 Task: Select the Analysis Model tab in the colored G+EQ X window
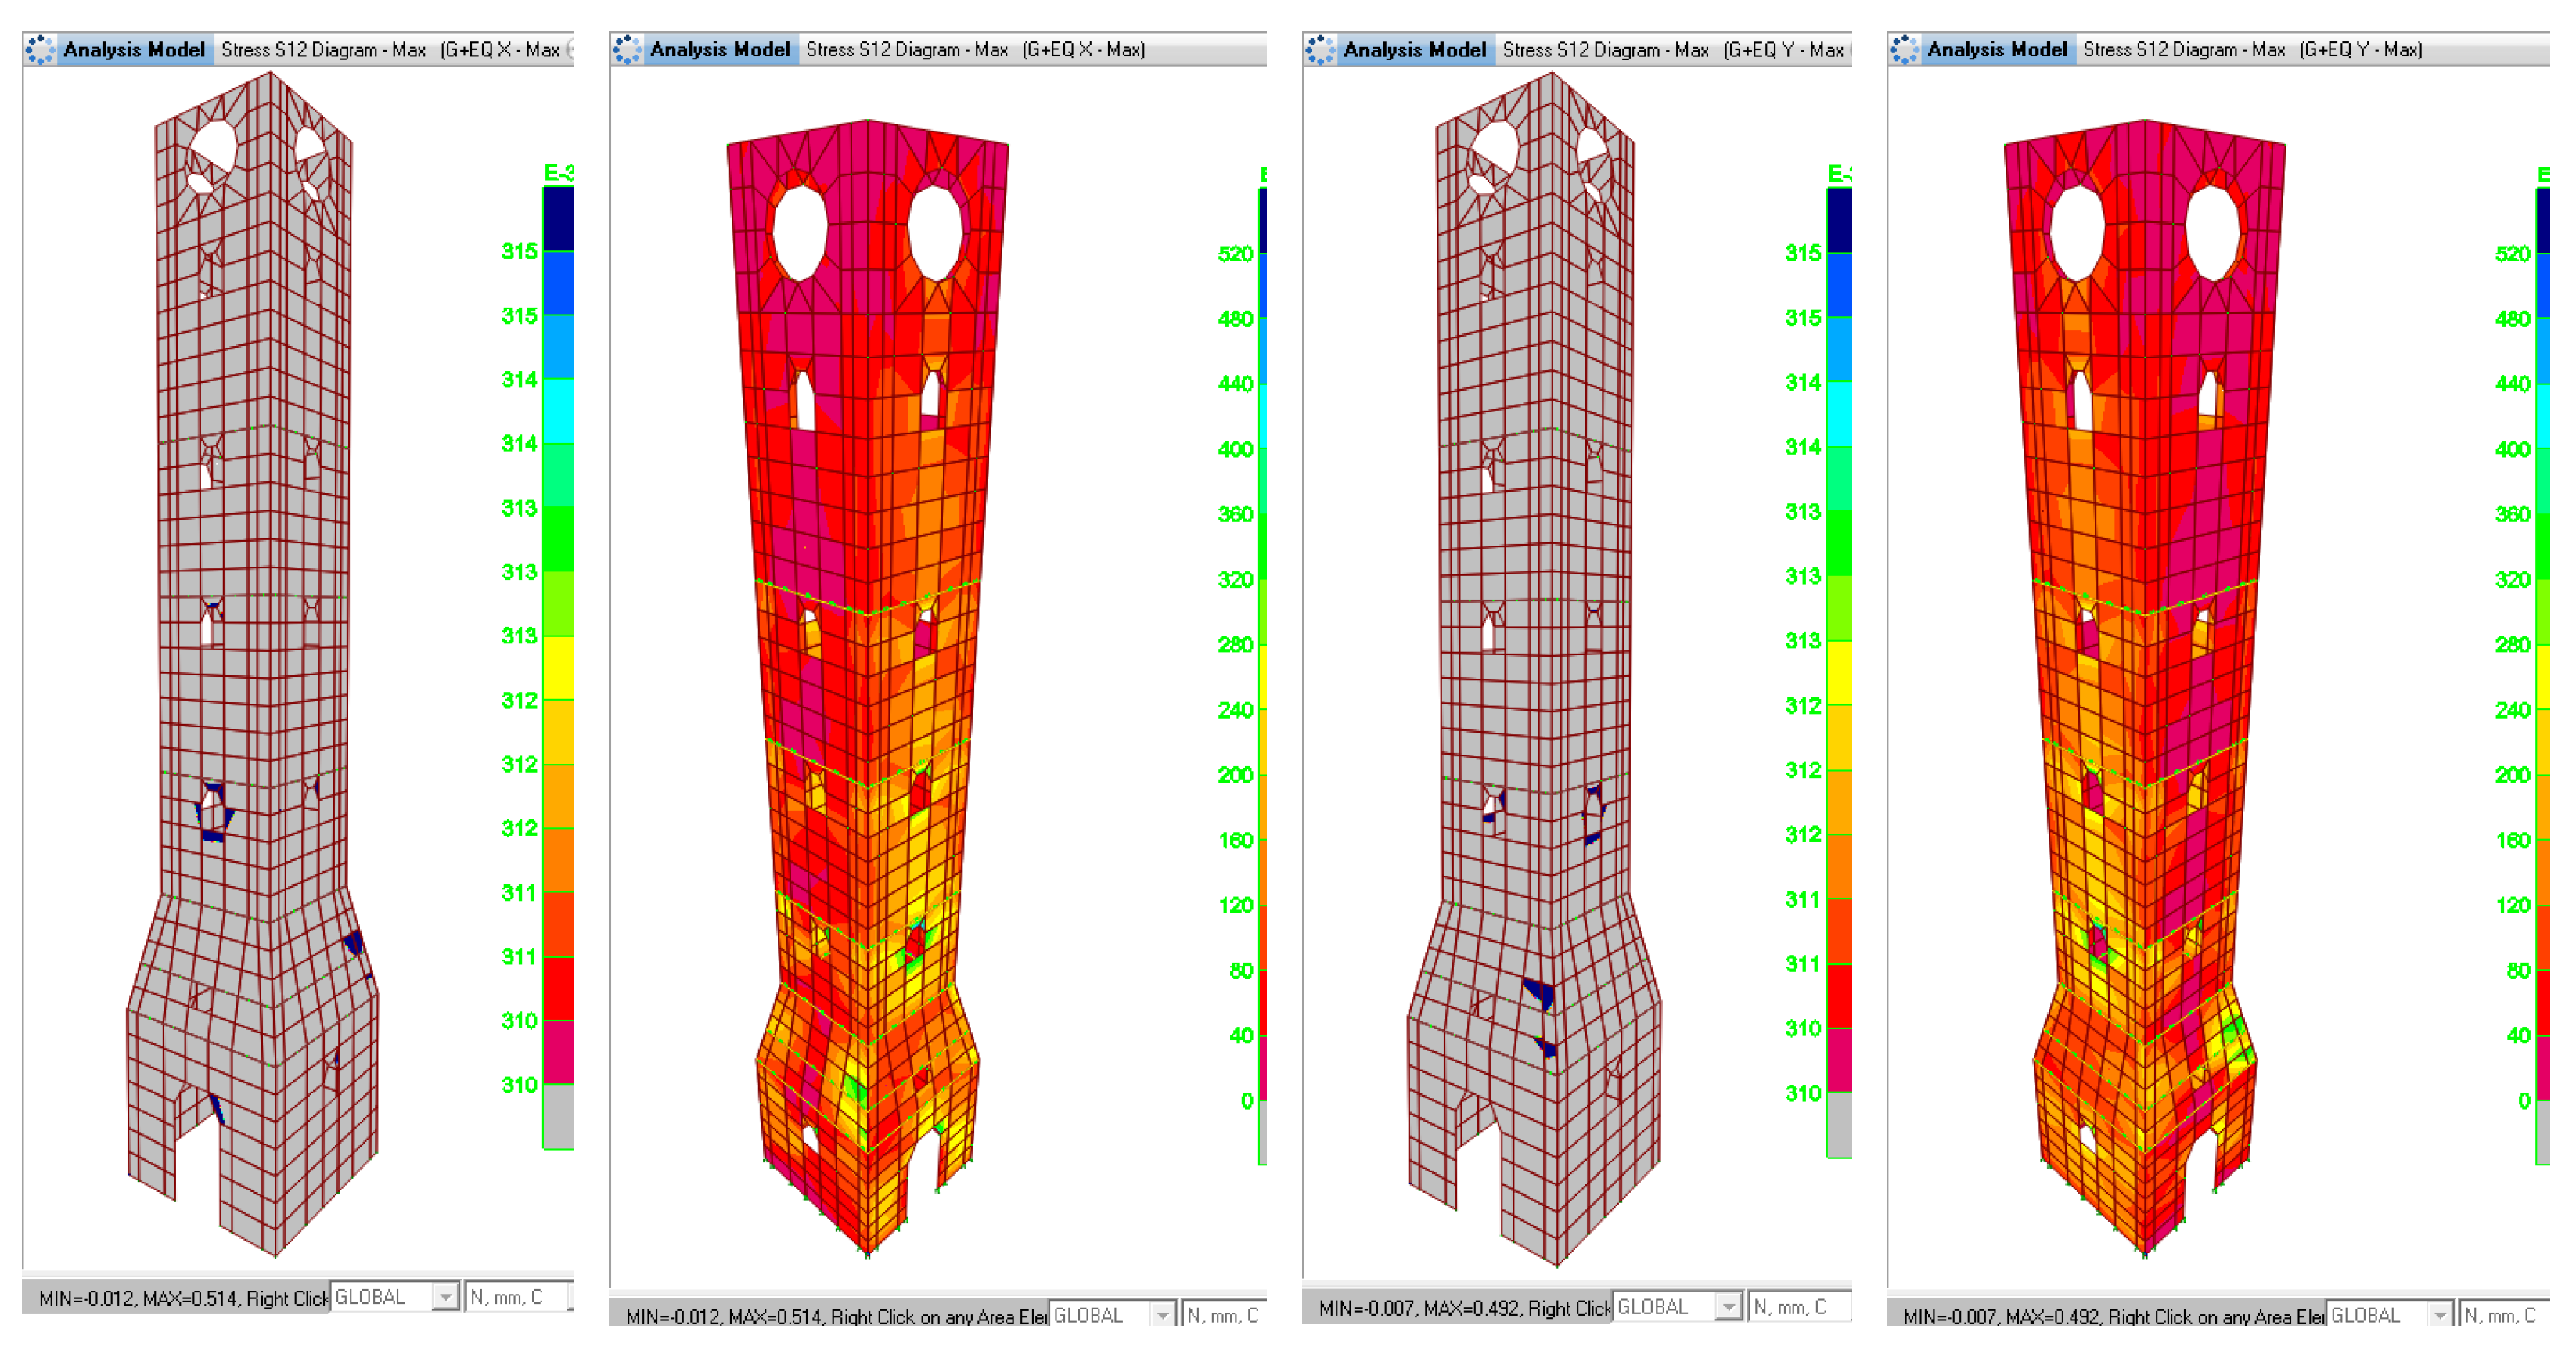(x=720, y=50)
